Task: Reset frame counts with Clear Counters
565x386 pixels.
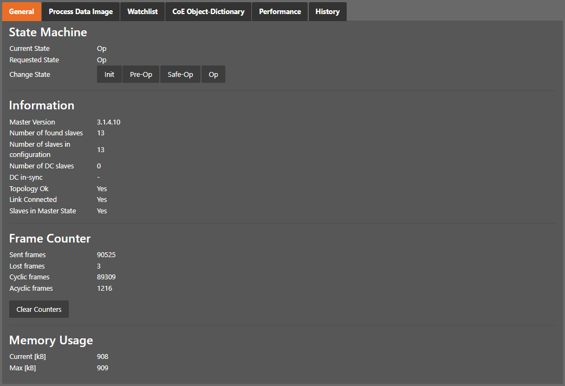Action: pos(39,310)
